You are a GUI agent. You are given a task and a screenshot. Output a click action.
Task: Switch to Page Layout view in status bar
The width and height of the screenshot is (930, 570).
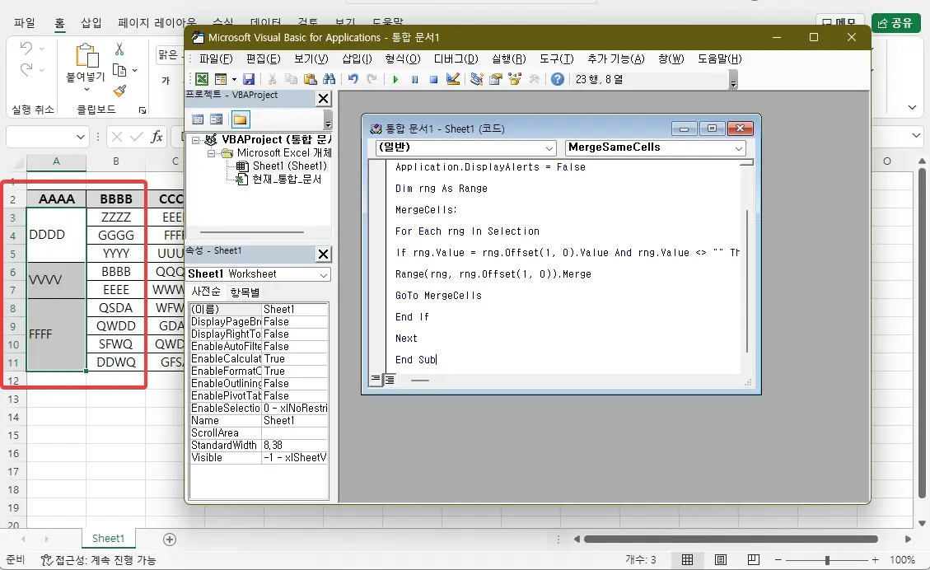coord(721,560)
